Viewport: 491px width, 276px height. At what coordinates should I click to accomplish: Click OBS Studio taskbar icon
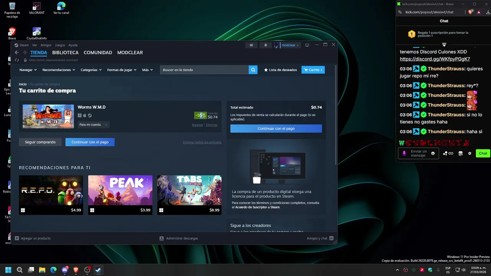[x=87, y=270]
